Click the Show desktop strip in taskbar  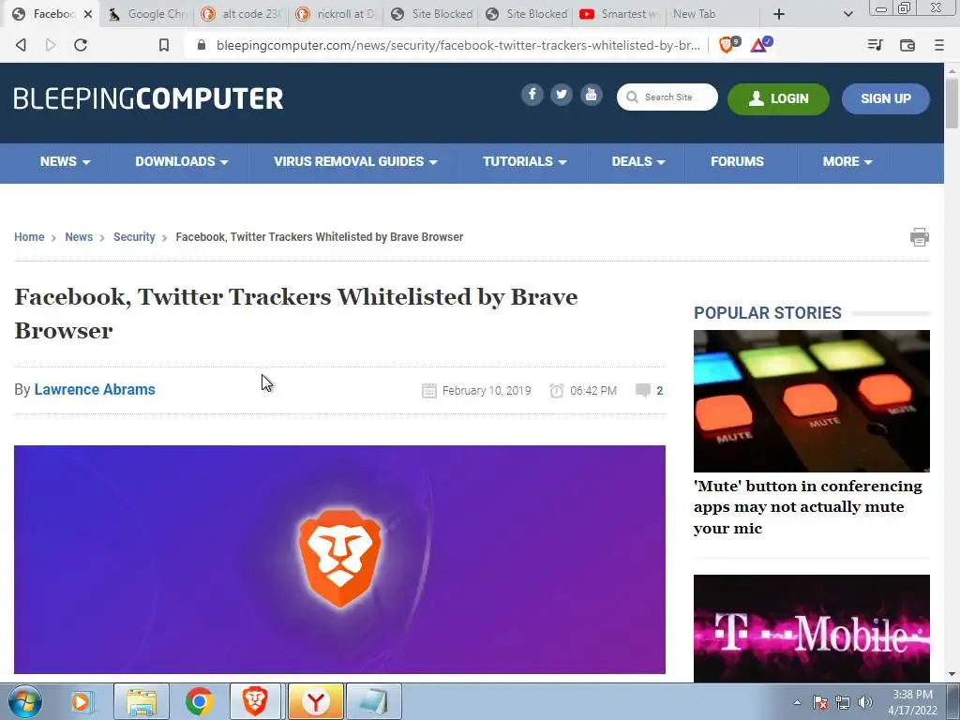click(x=953, y=701)
